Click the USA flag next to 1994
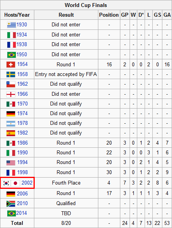The height and width of the screenshot is (228, 172). tap(11, 163)
